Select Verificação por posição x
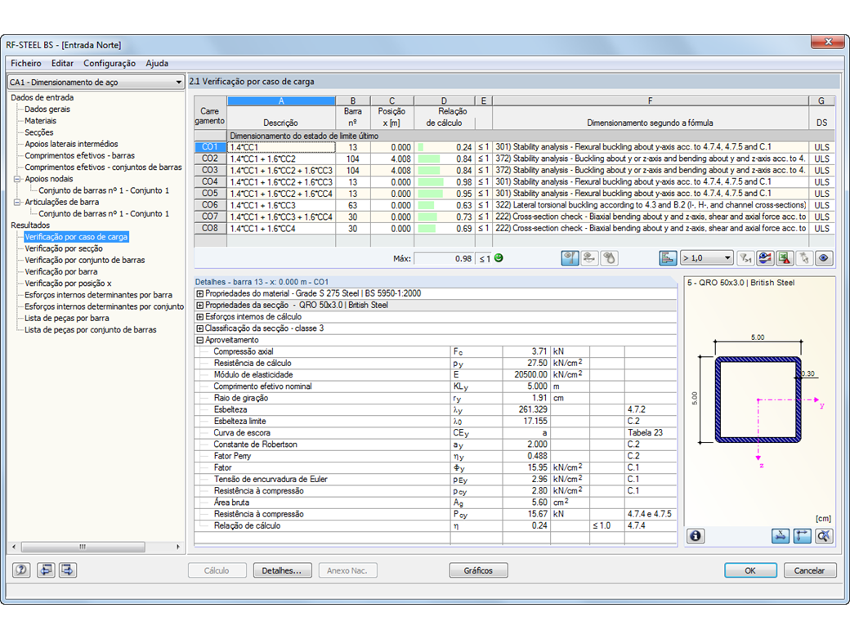The image size is (850, 639). click(x=68, y=284)
